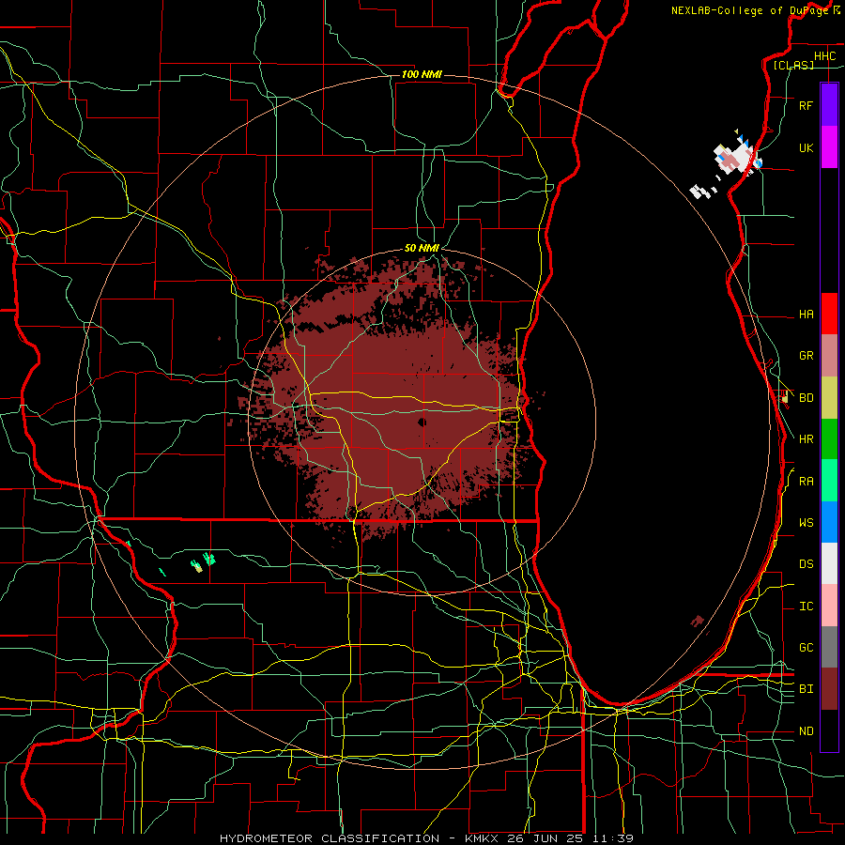Click the BD legend label
The width and height of the screenshot is (845, 845).
pyautogui.click(x=806, y=397)
